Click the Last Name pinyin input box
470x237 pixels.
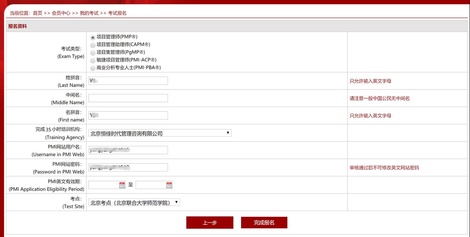128,80
